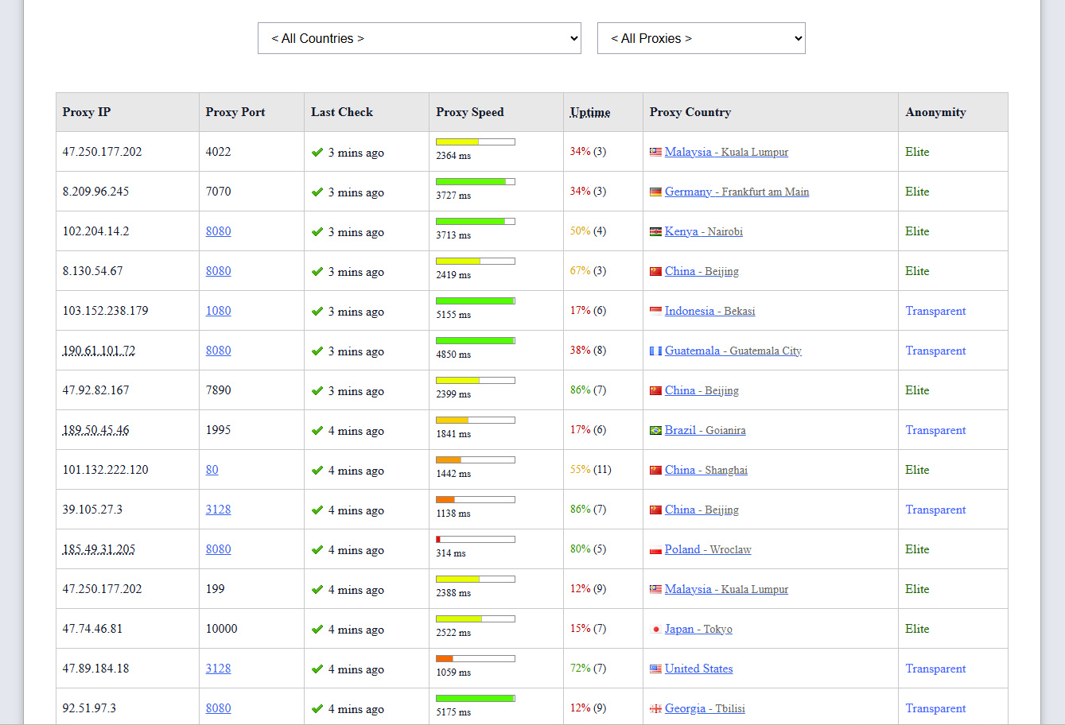This screenshot has height=725, width=1065.
Task: Open Indonesia - Bekasi link
Action: tap(709, 311)
